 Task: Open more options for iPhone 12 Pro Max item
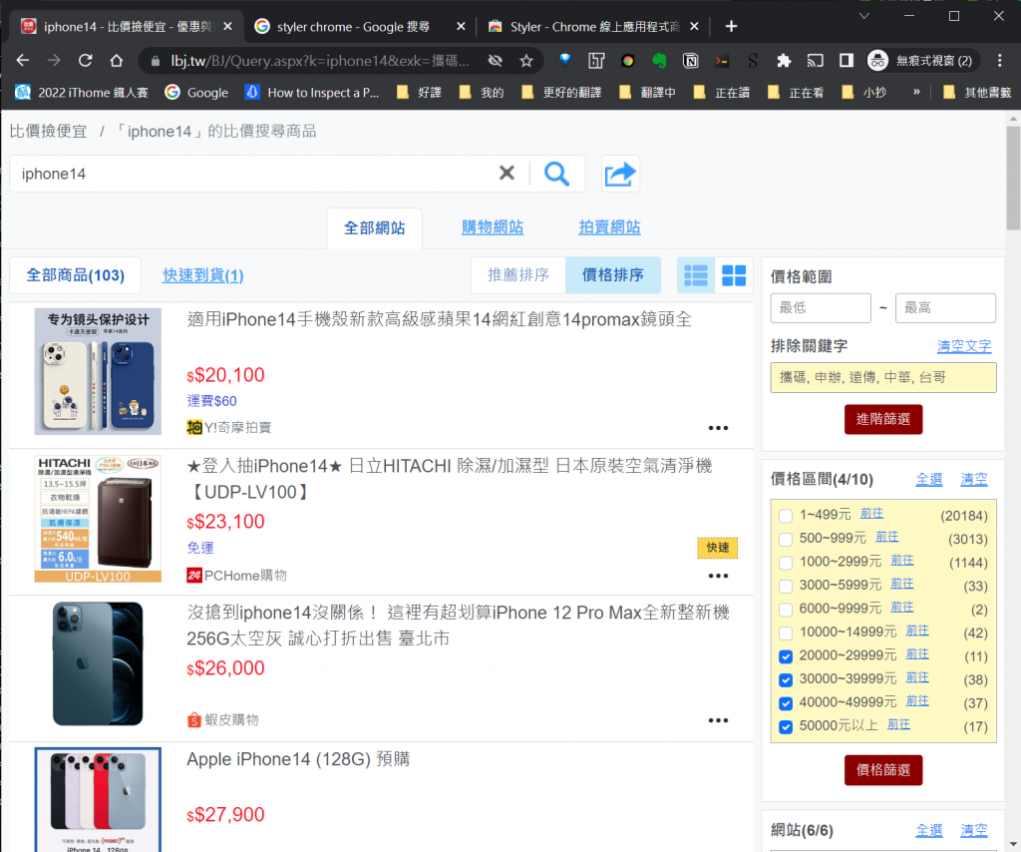(x=718, y=720)
